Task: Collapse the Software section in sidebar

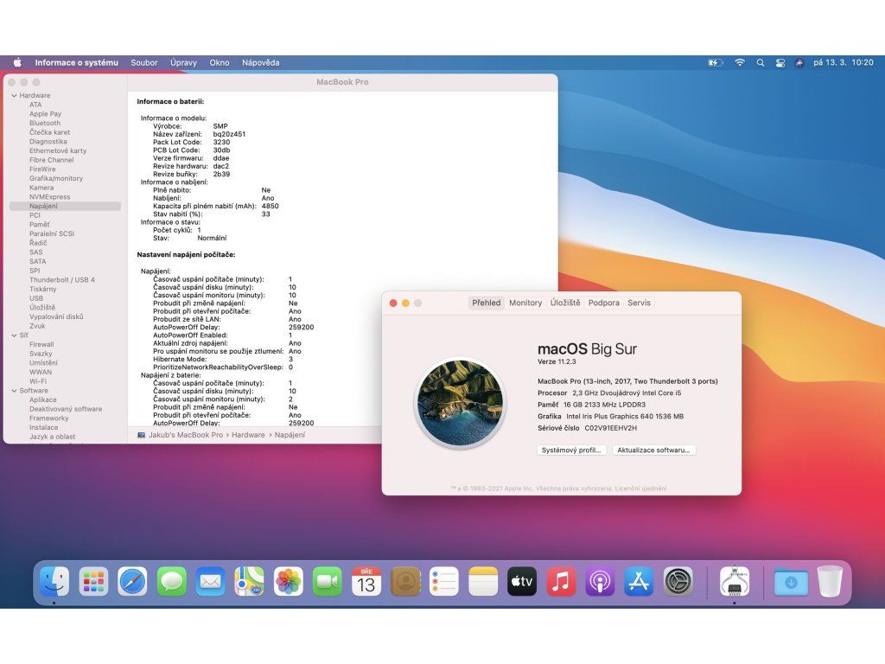Action: click(x=14, y=391)
